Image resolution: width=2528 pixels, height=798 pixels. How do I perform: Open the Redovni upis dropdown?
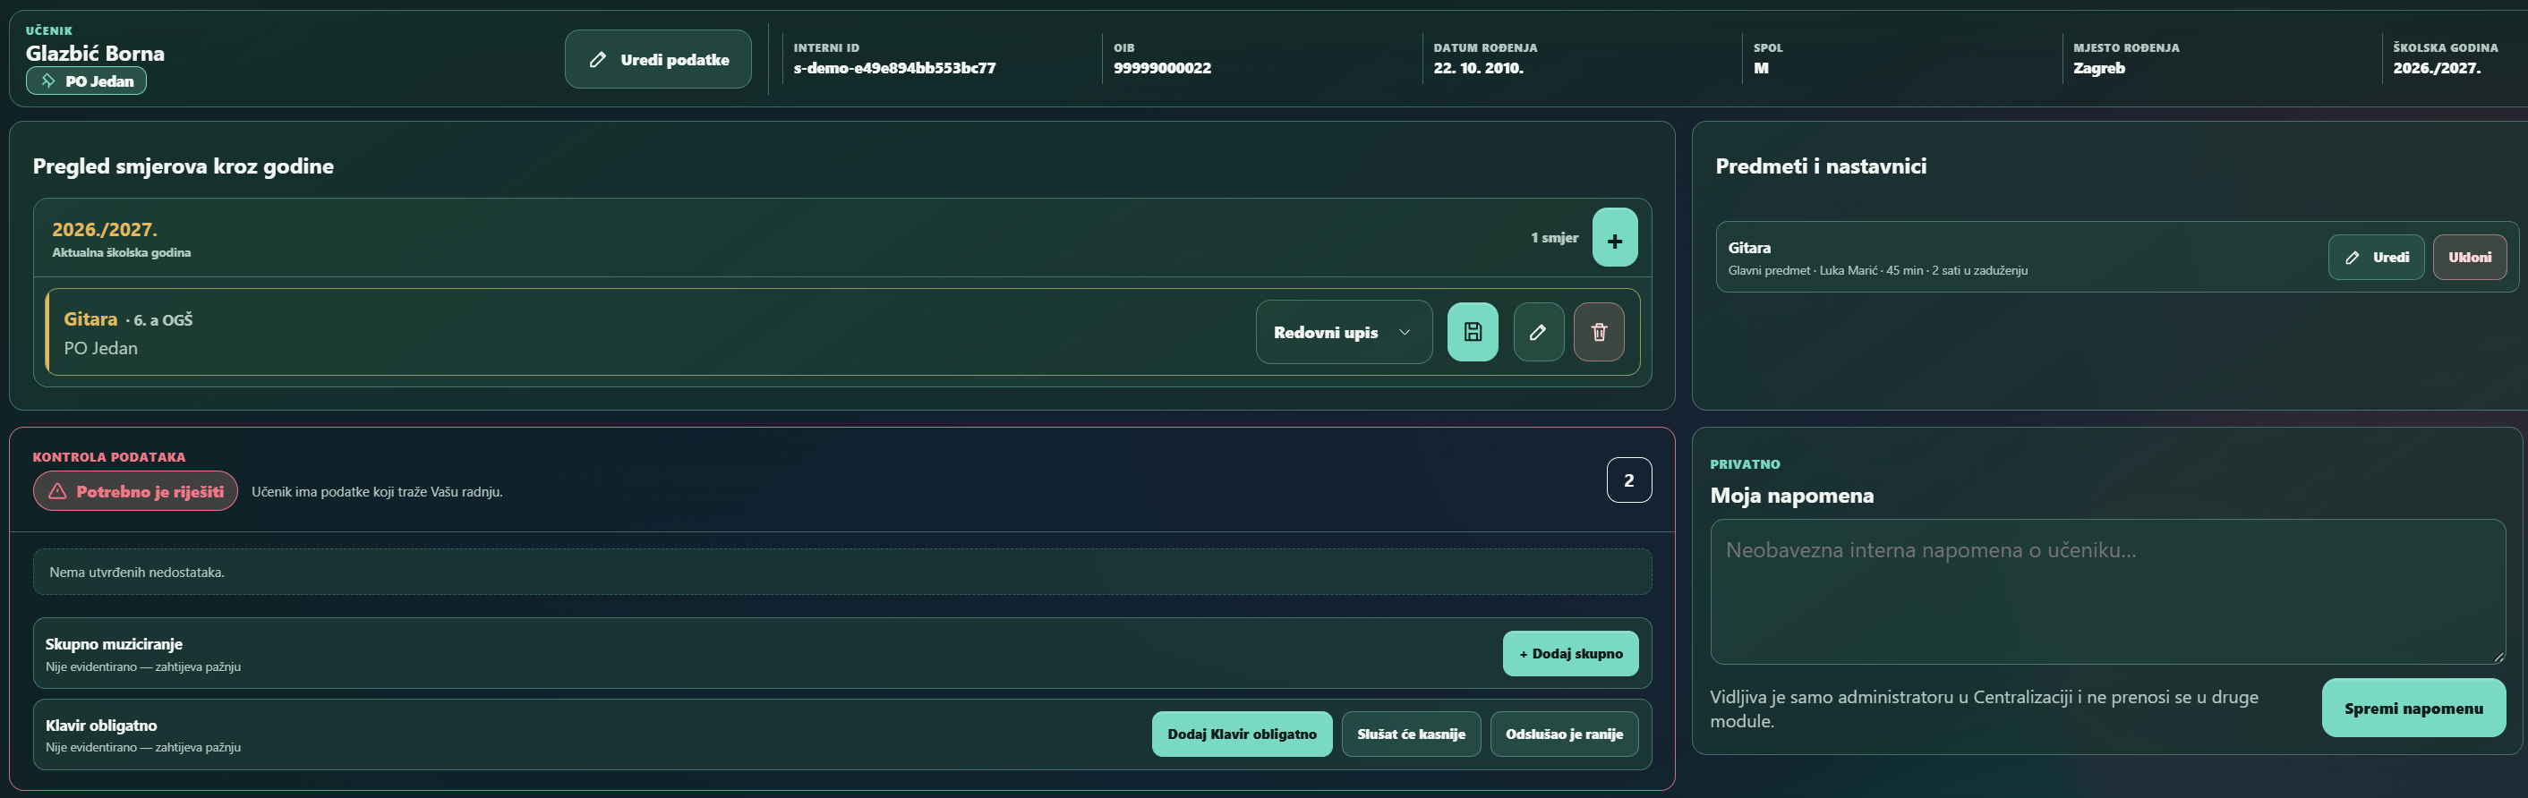[1344, 332]
